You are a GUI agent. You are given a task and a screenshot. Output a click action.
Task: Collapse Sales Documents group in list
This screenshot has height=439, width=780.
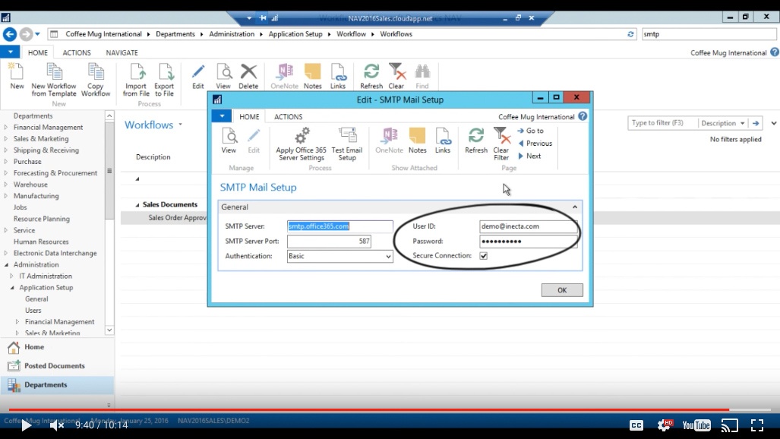[x=137, y=204]
